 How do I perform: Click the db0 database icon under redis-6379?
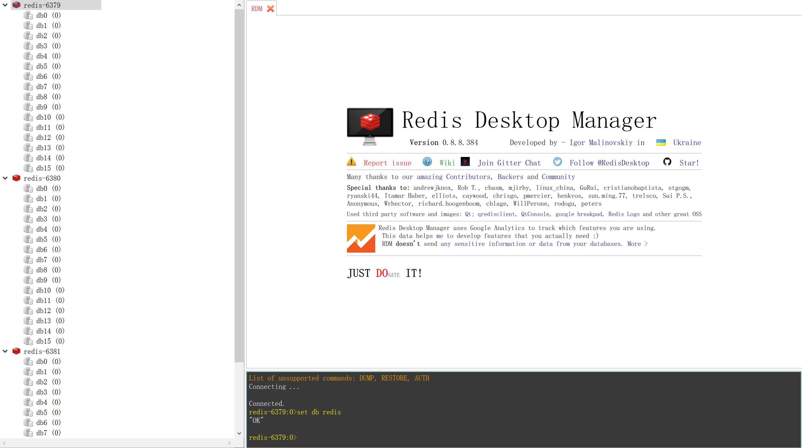28,15
